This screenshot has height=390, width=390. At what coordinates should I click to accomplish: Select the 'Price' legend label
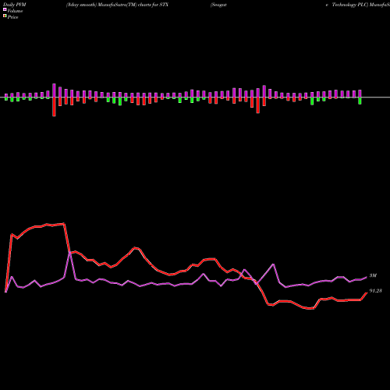click(12, 17)
